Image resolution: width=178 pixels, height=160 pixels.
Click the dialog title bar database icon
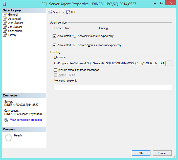(5, 4)
